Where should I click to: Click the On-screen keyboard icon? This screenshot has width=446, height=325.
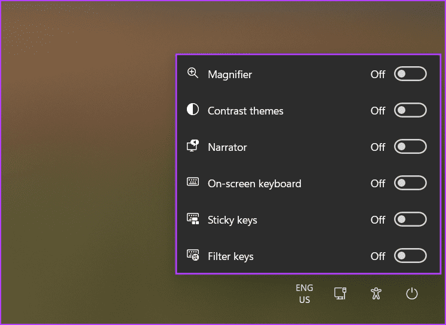coord(193,182)
